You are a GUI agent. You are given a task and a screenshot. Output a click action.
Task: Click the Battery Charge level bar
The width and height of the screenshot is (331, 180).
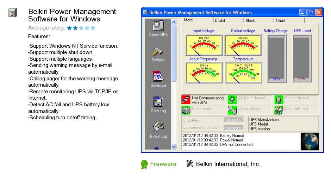tap(277, 59)
